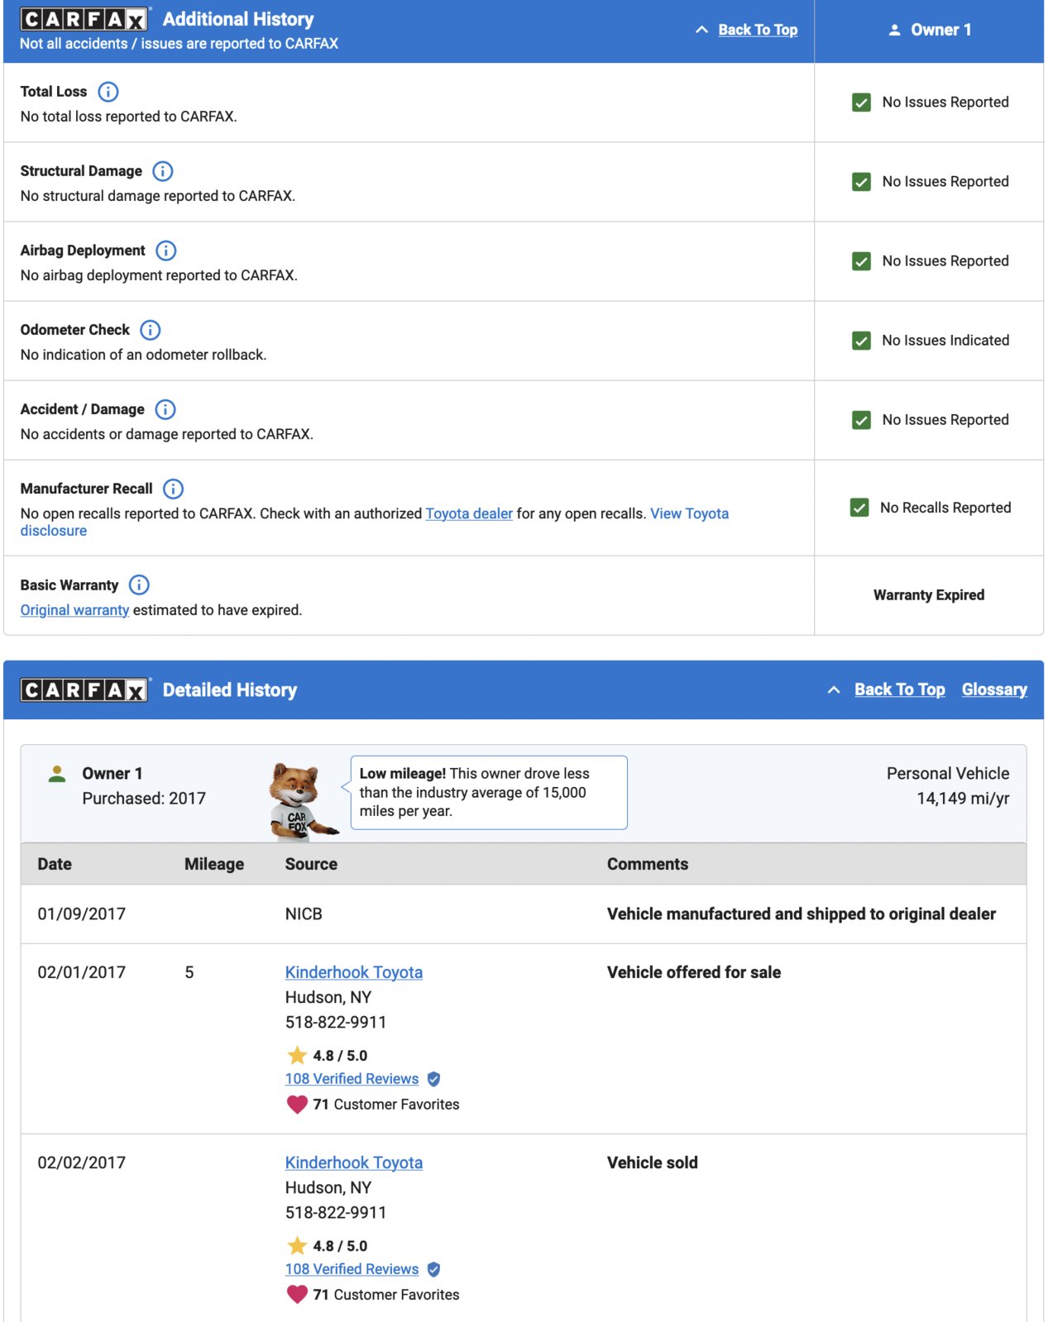Click the 01/09/2017 date cell

(x=81, y=914)
